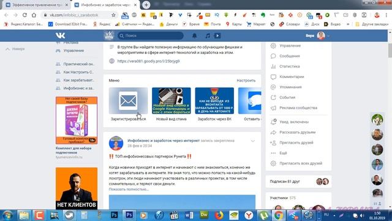Open the music note icon
392x221 pixels.
pyautogui.click(x=208, y=36)
